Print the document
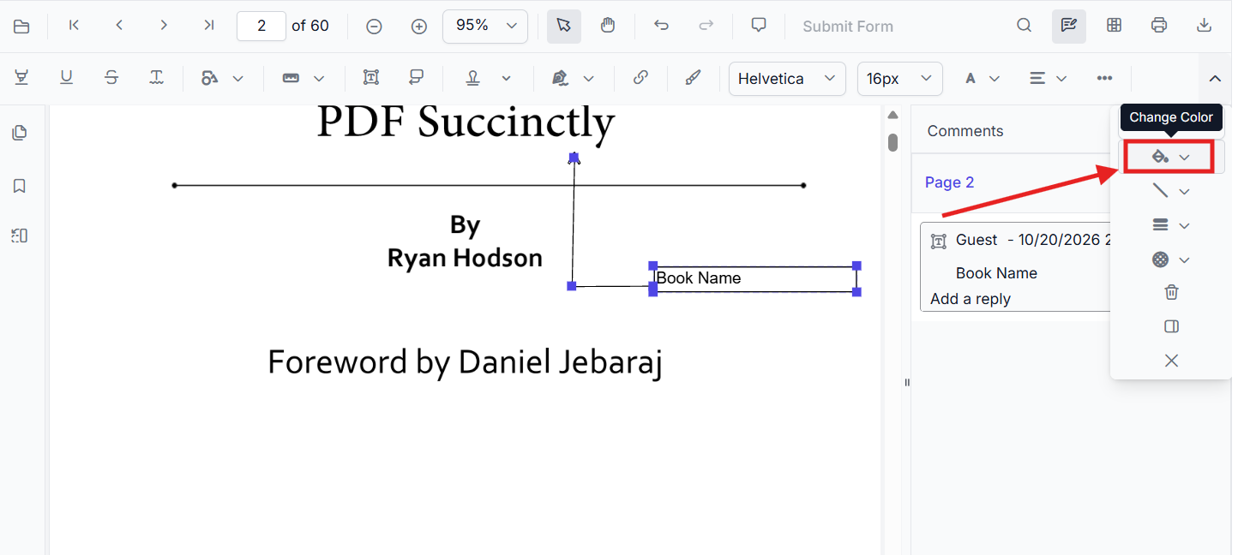This screenshot has height=555, width=1238. tap(1159, 26)
